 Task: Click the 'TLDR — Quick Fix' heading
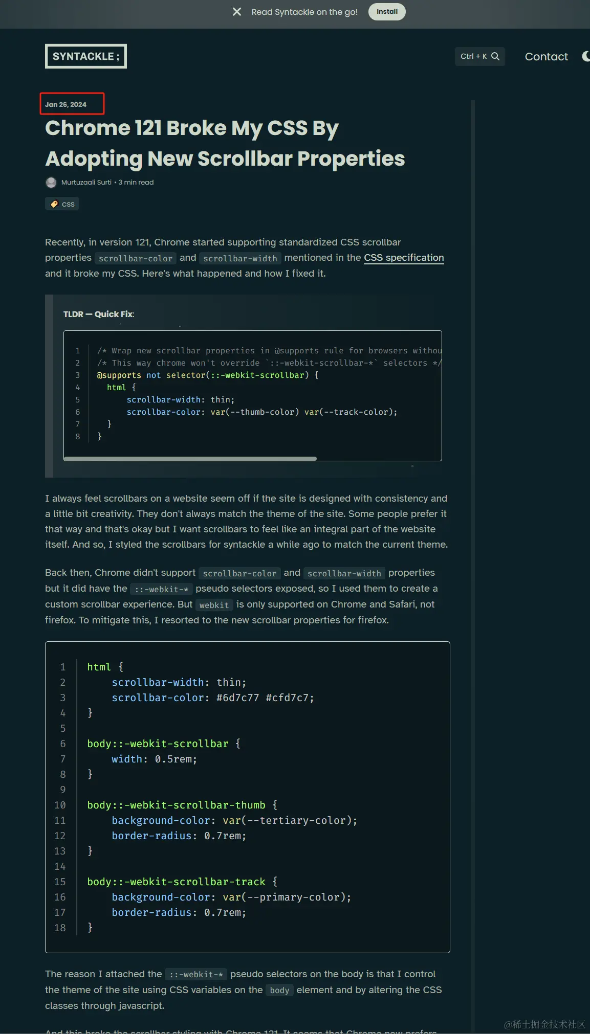tap(99, 314)
